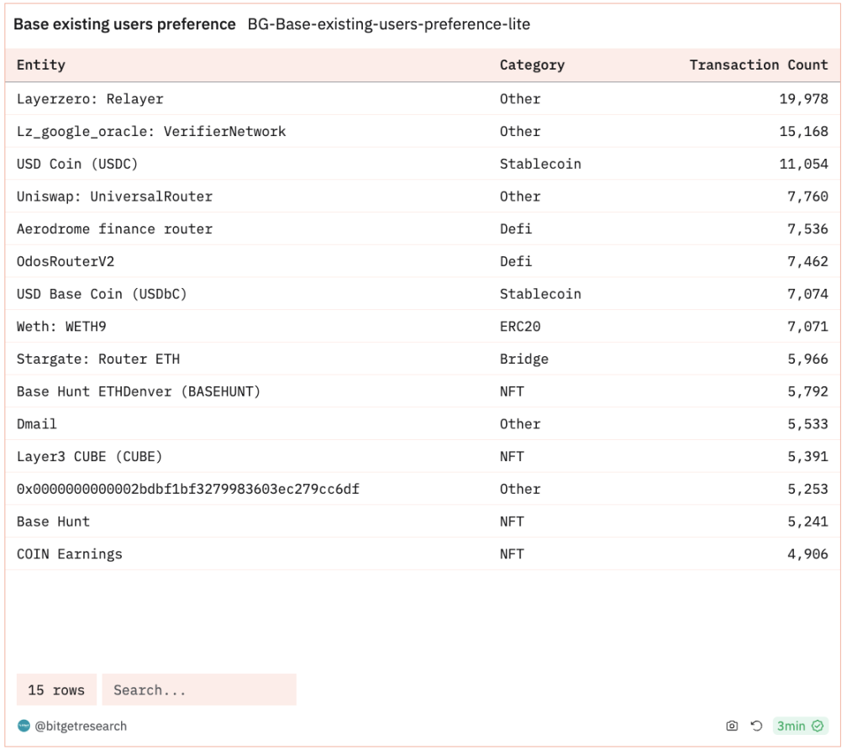Click the green 3min status badge

tap(800, 726)
